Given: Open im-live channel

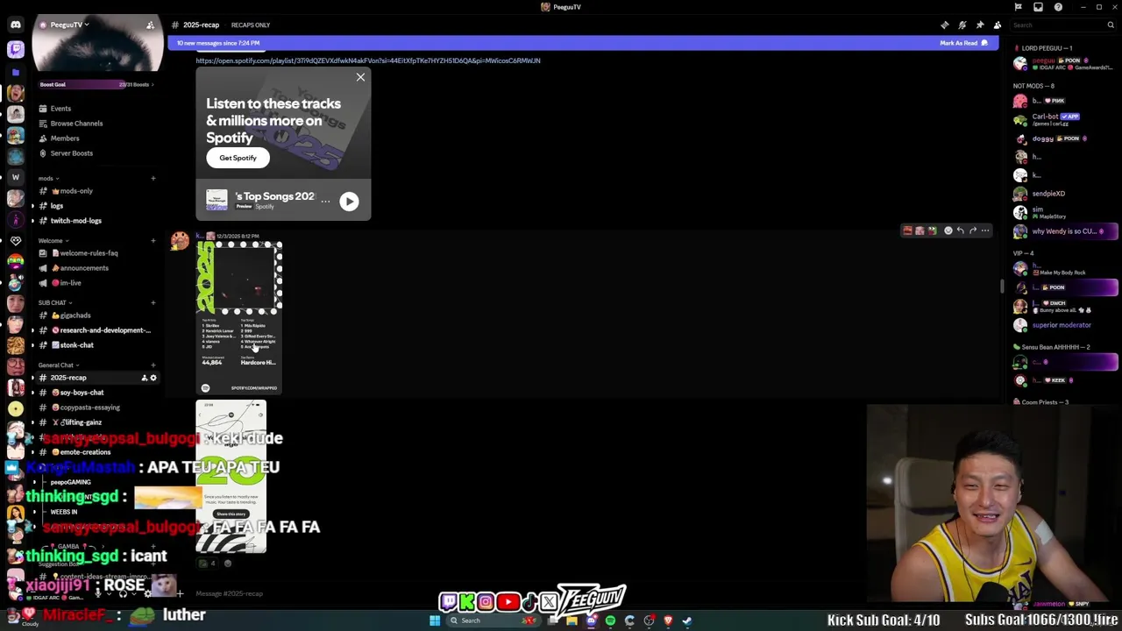Looking at the screenshot, I should pyautogui.click(x=70, y=283).
